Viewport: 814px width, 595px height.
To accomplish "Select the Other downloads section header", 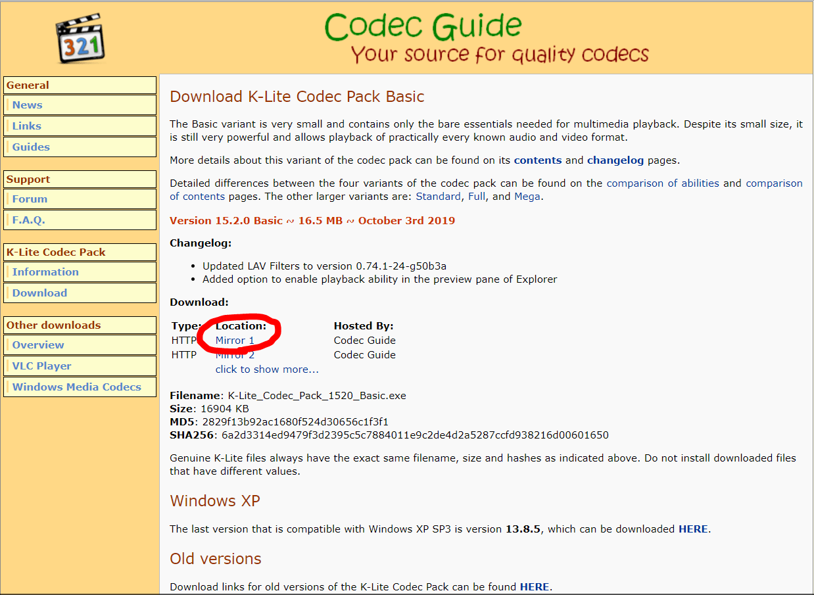I will [80, 325].
